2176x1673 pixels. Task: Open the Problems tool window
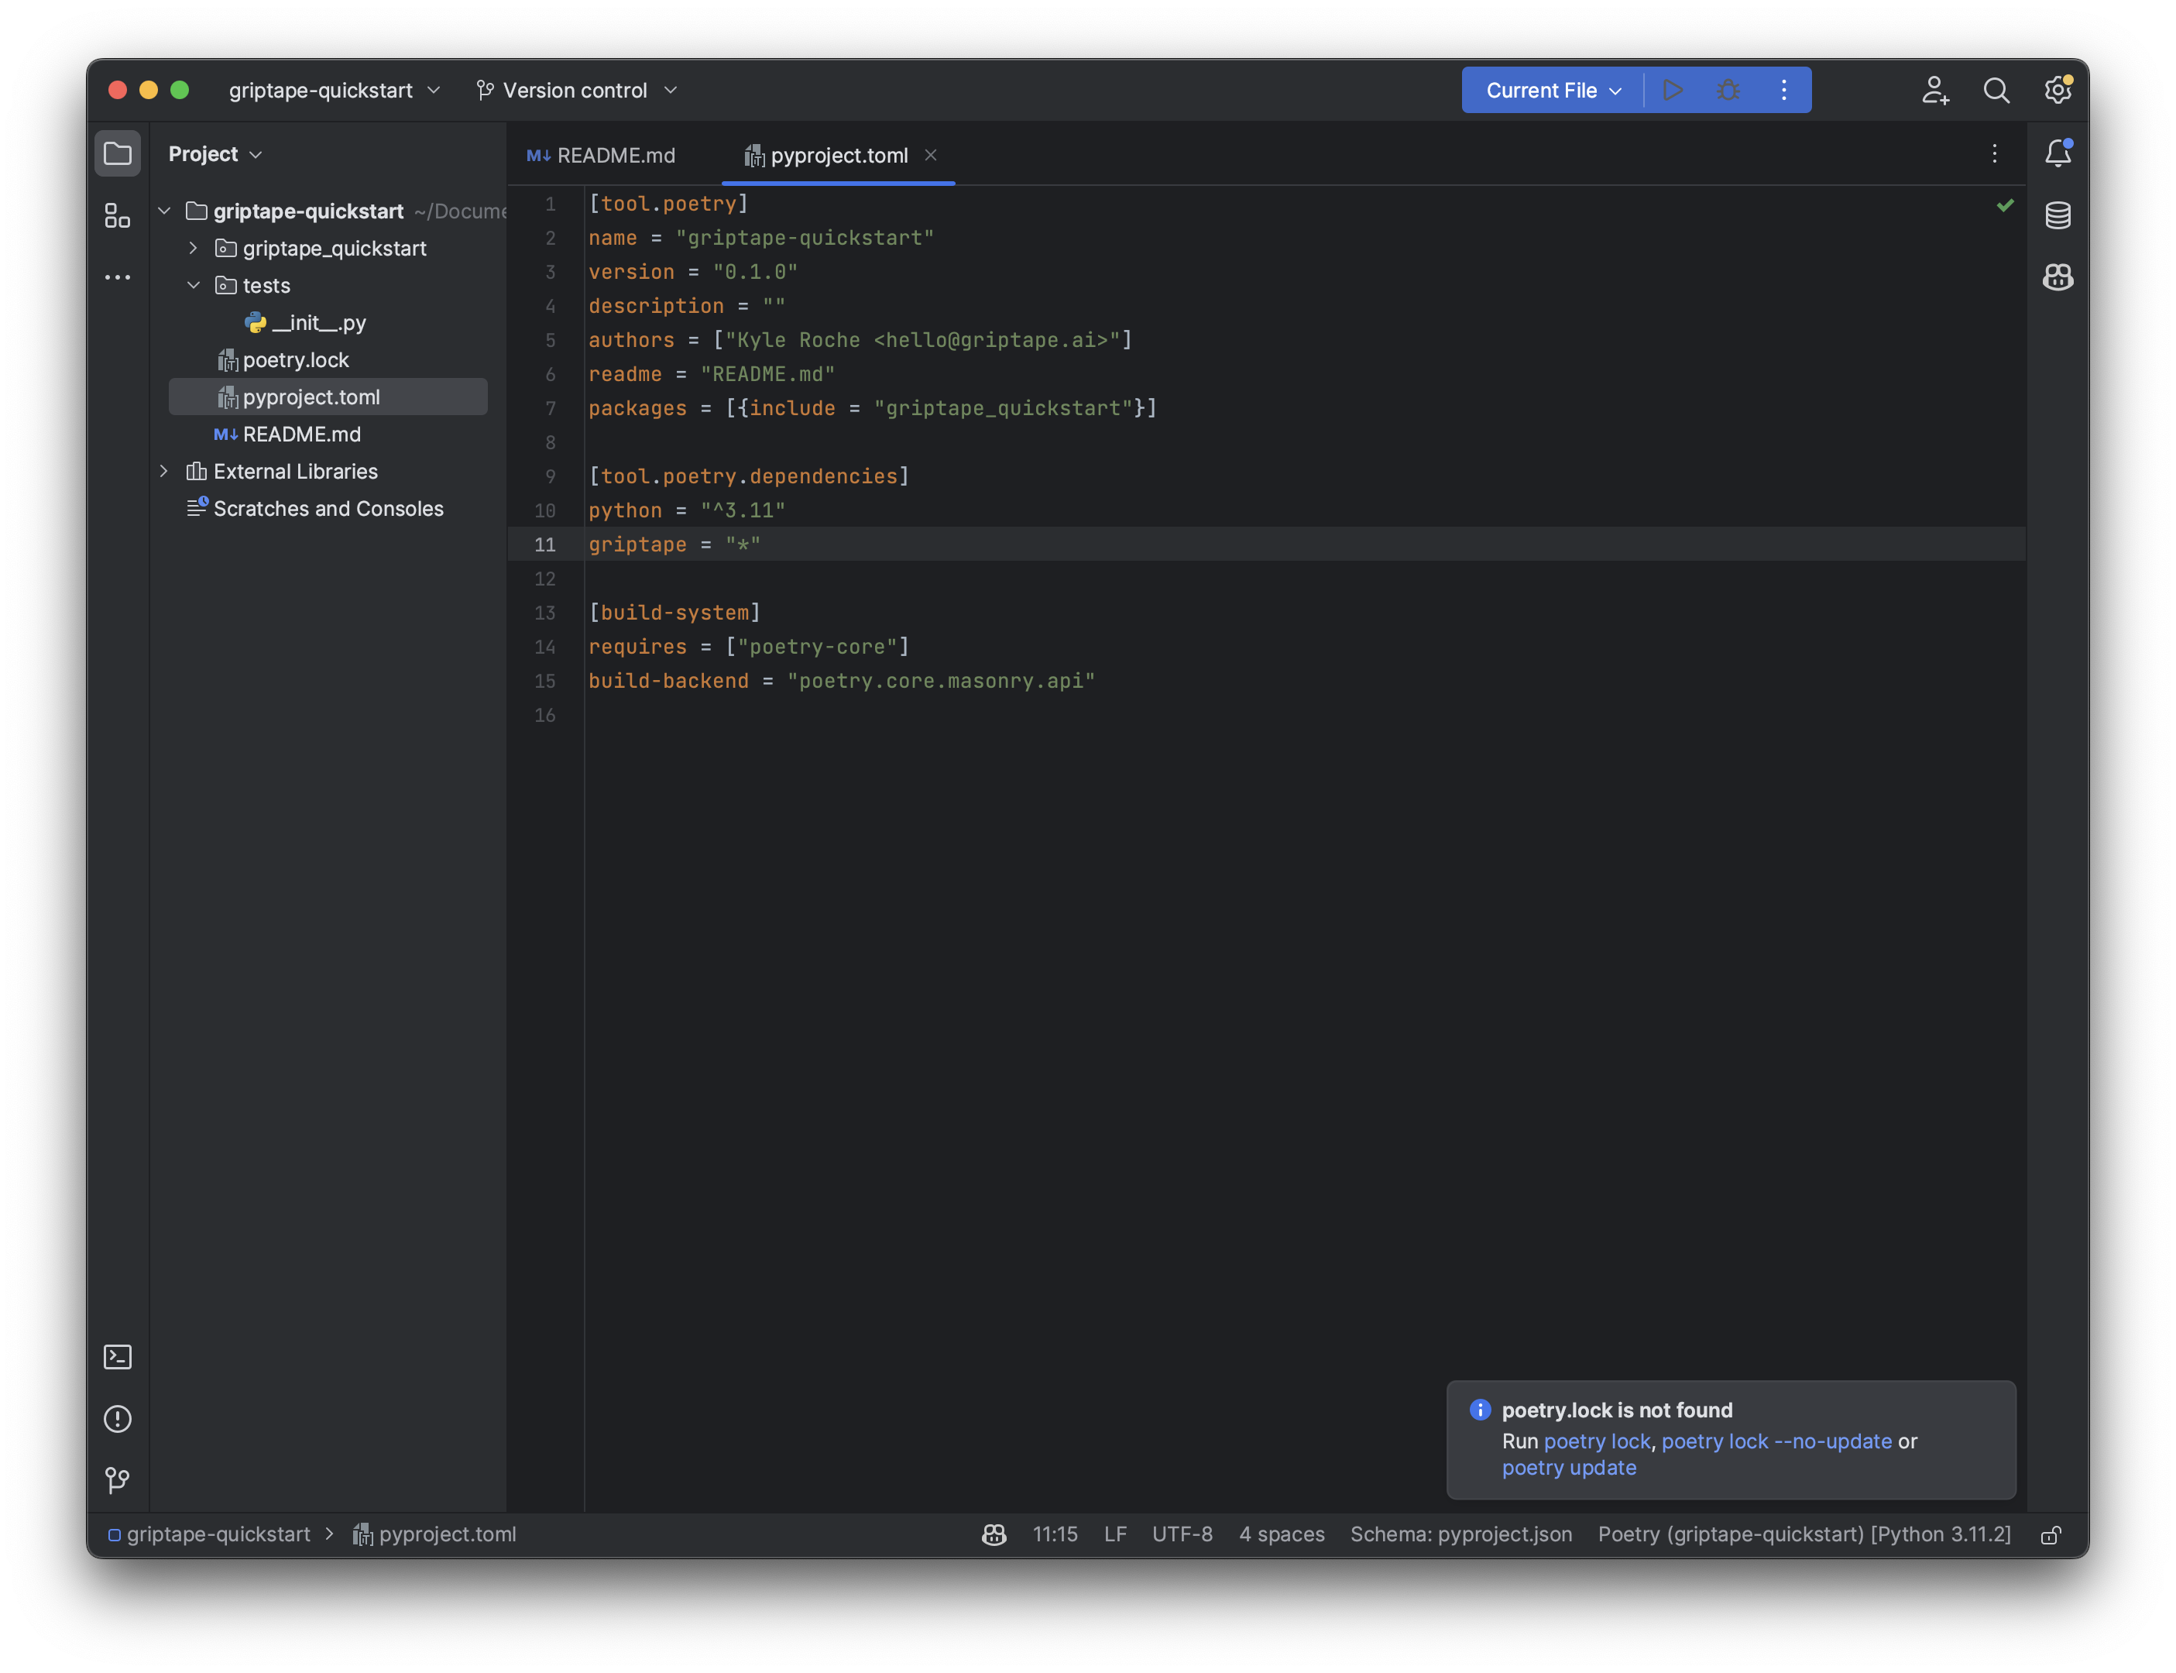click(x=118, y=1419)
